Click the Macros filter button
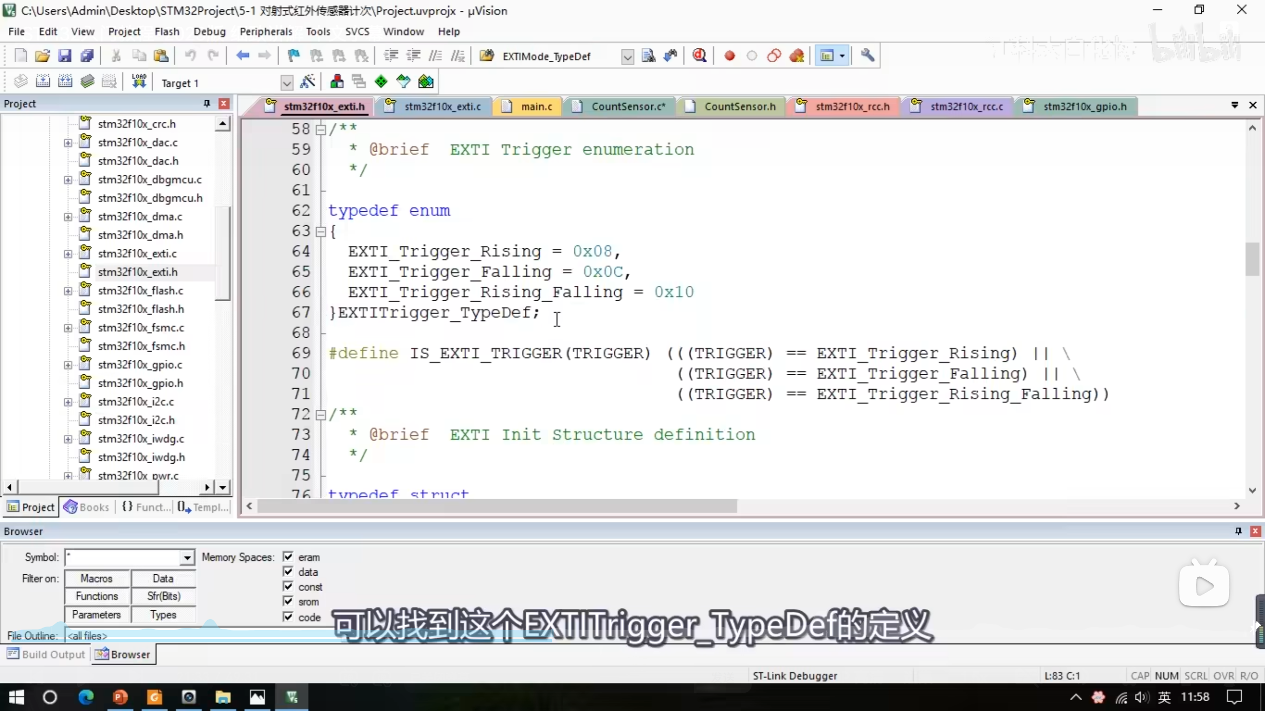Screen dimensions: 1265x711 coord(97,578)
